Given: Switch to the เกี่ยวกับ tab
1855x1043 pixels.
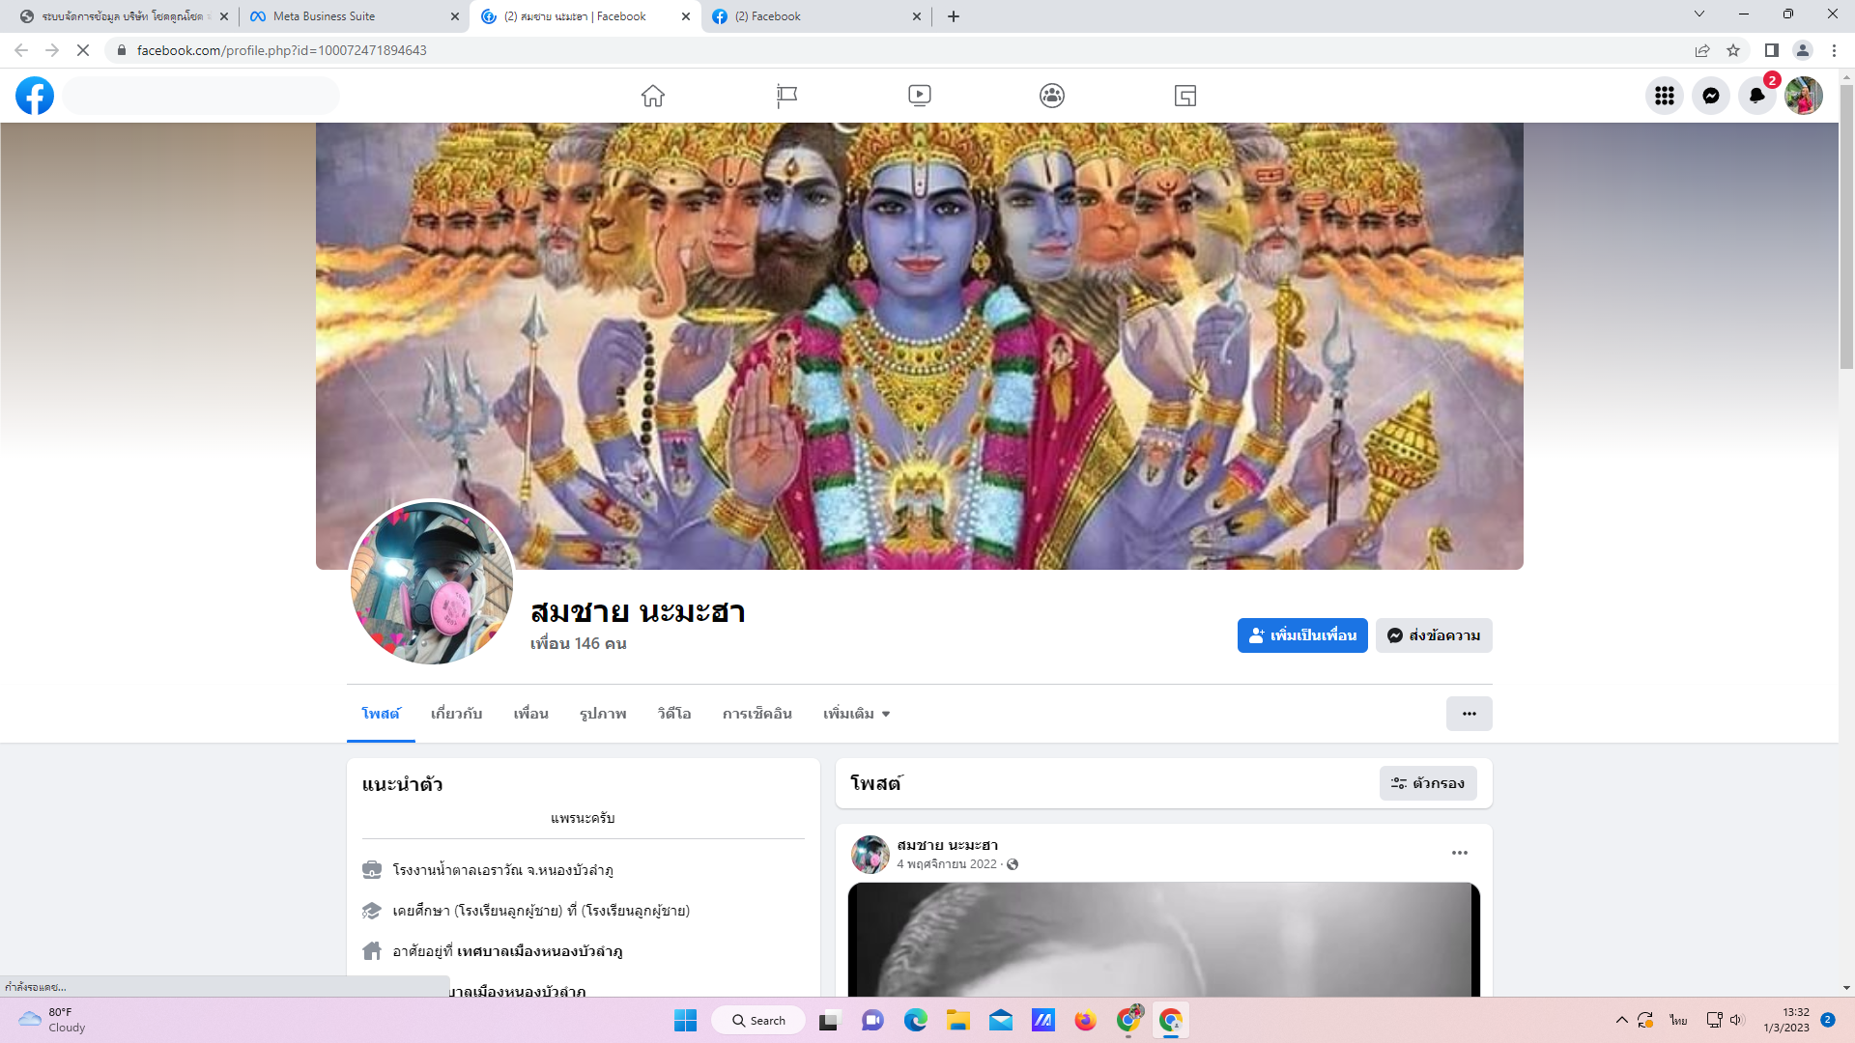Looking at the screenshot, I should [456, 714].
